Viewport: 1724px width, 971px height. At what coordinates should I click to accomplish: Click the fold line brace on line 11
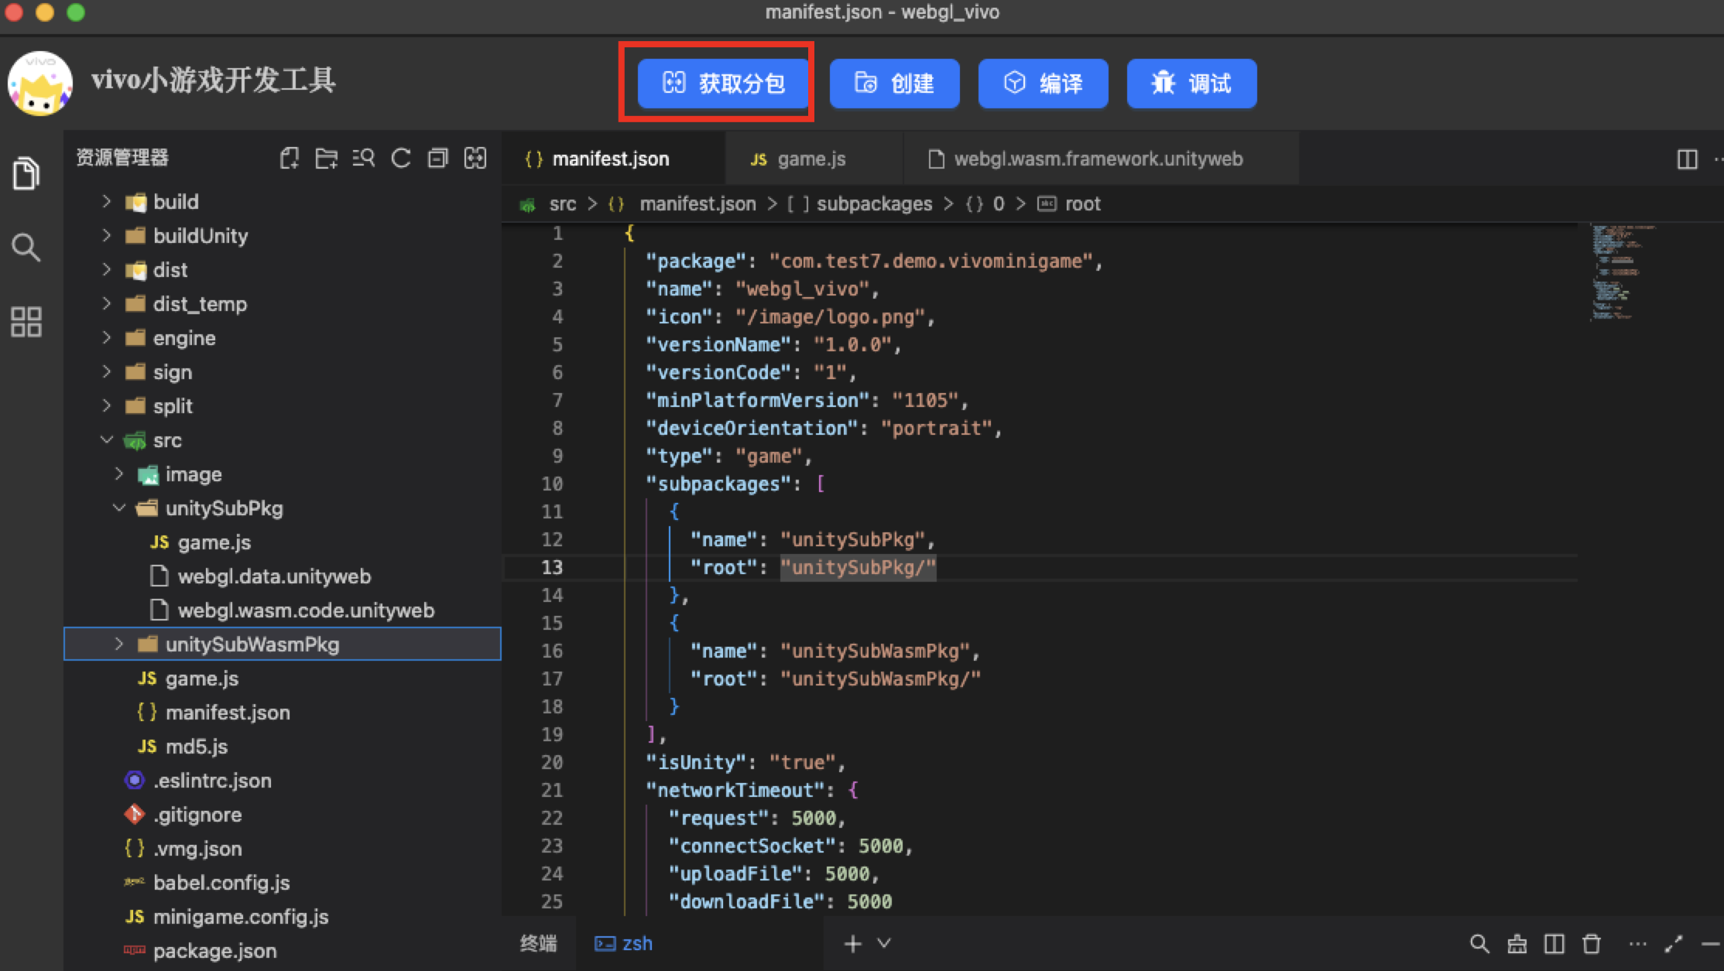pyautogui.click(x=673, y=511)
